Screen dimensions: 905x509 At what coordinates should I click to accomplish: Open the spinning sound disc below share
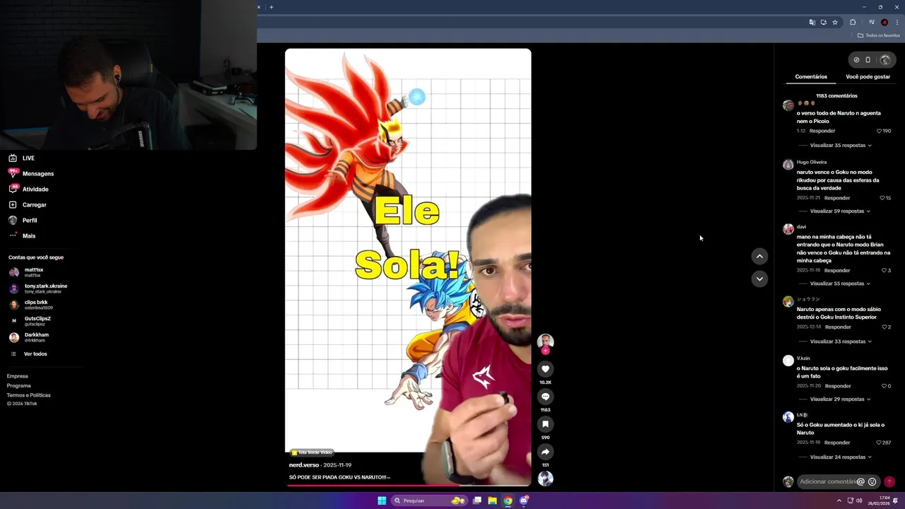point(545,479)
